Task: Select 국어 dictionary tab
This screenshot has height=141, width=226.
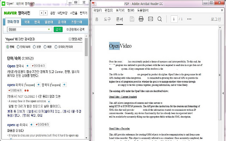Action: tap(27, 22)
